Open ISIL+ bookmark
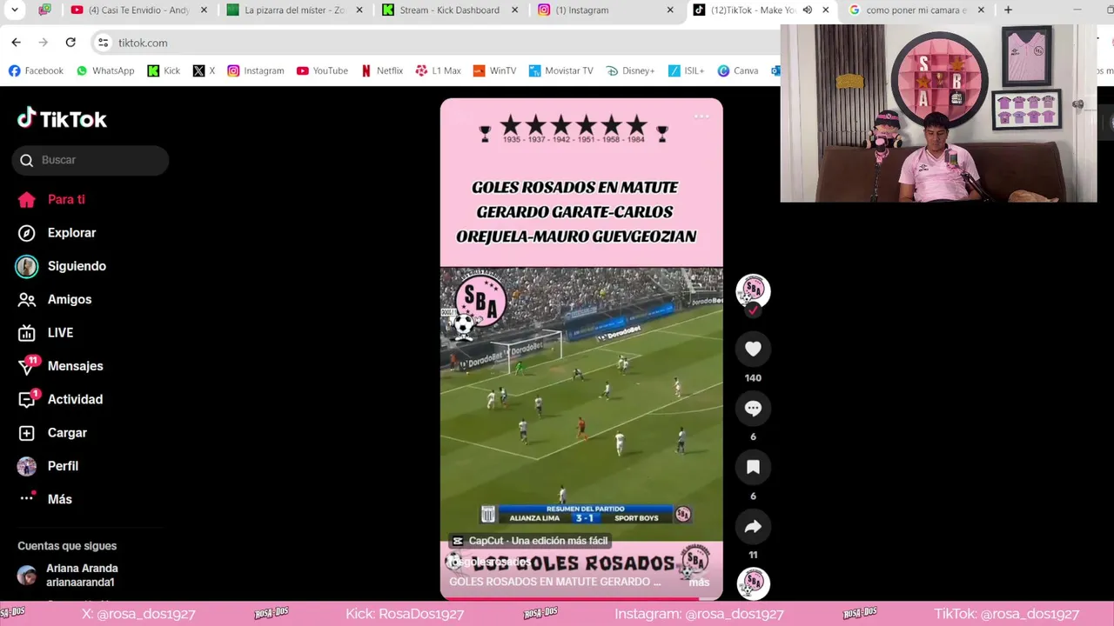Image resolution: width=1114 pixels, height=626 pixels. 687,70
